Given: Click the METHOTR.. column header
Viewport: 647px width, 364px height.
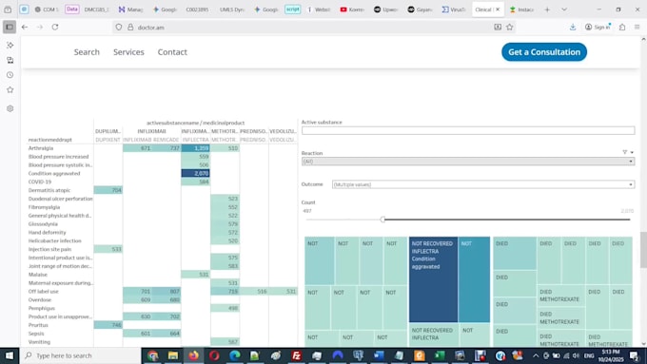Looking at the screenshot, I should (x=225, y=131).
